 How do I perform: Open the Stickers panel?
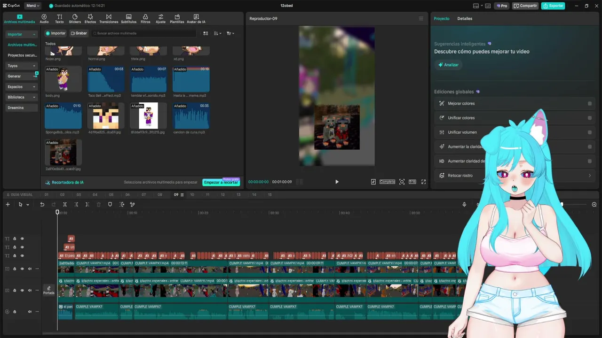click(75, 19)
